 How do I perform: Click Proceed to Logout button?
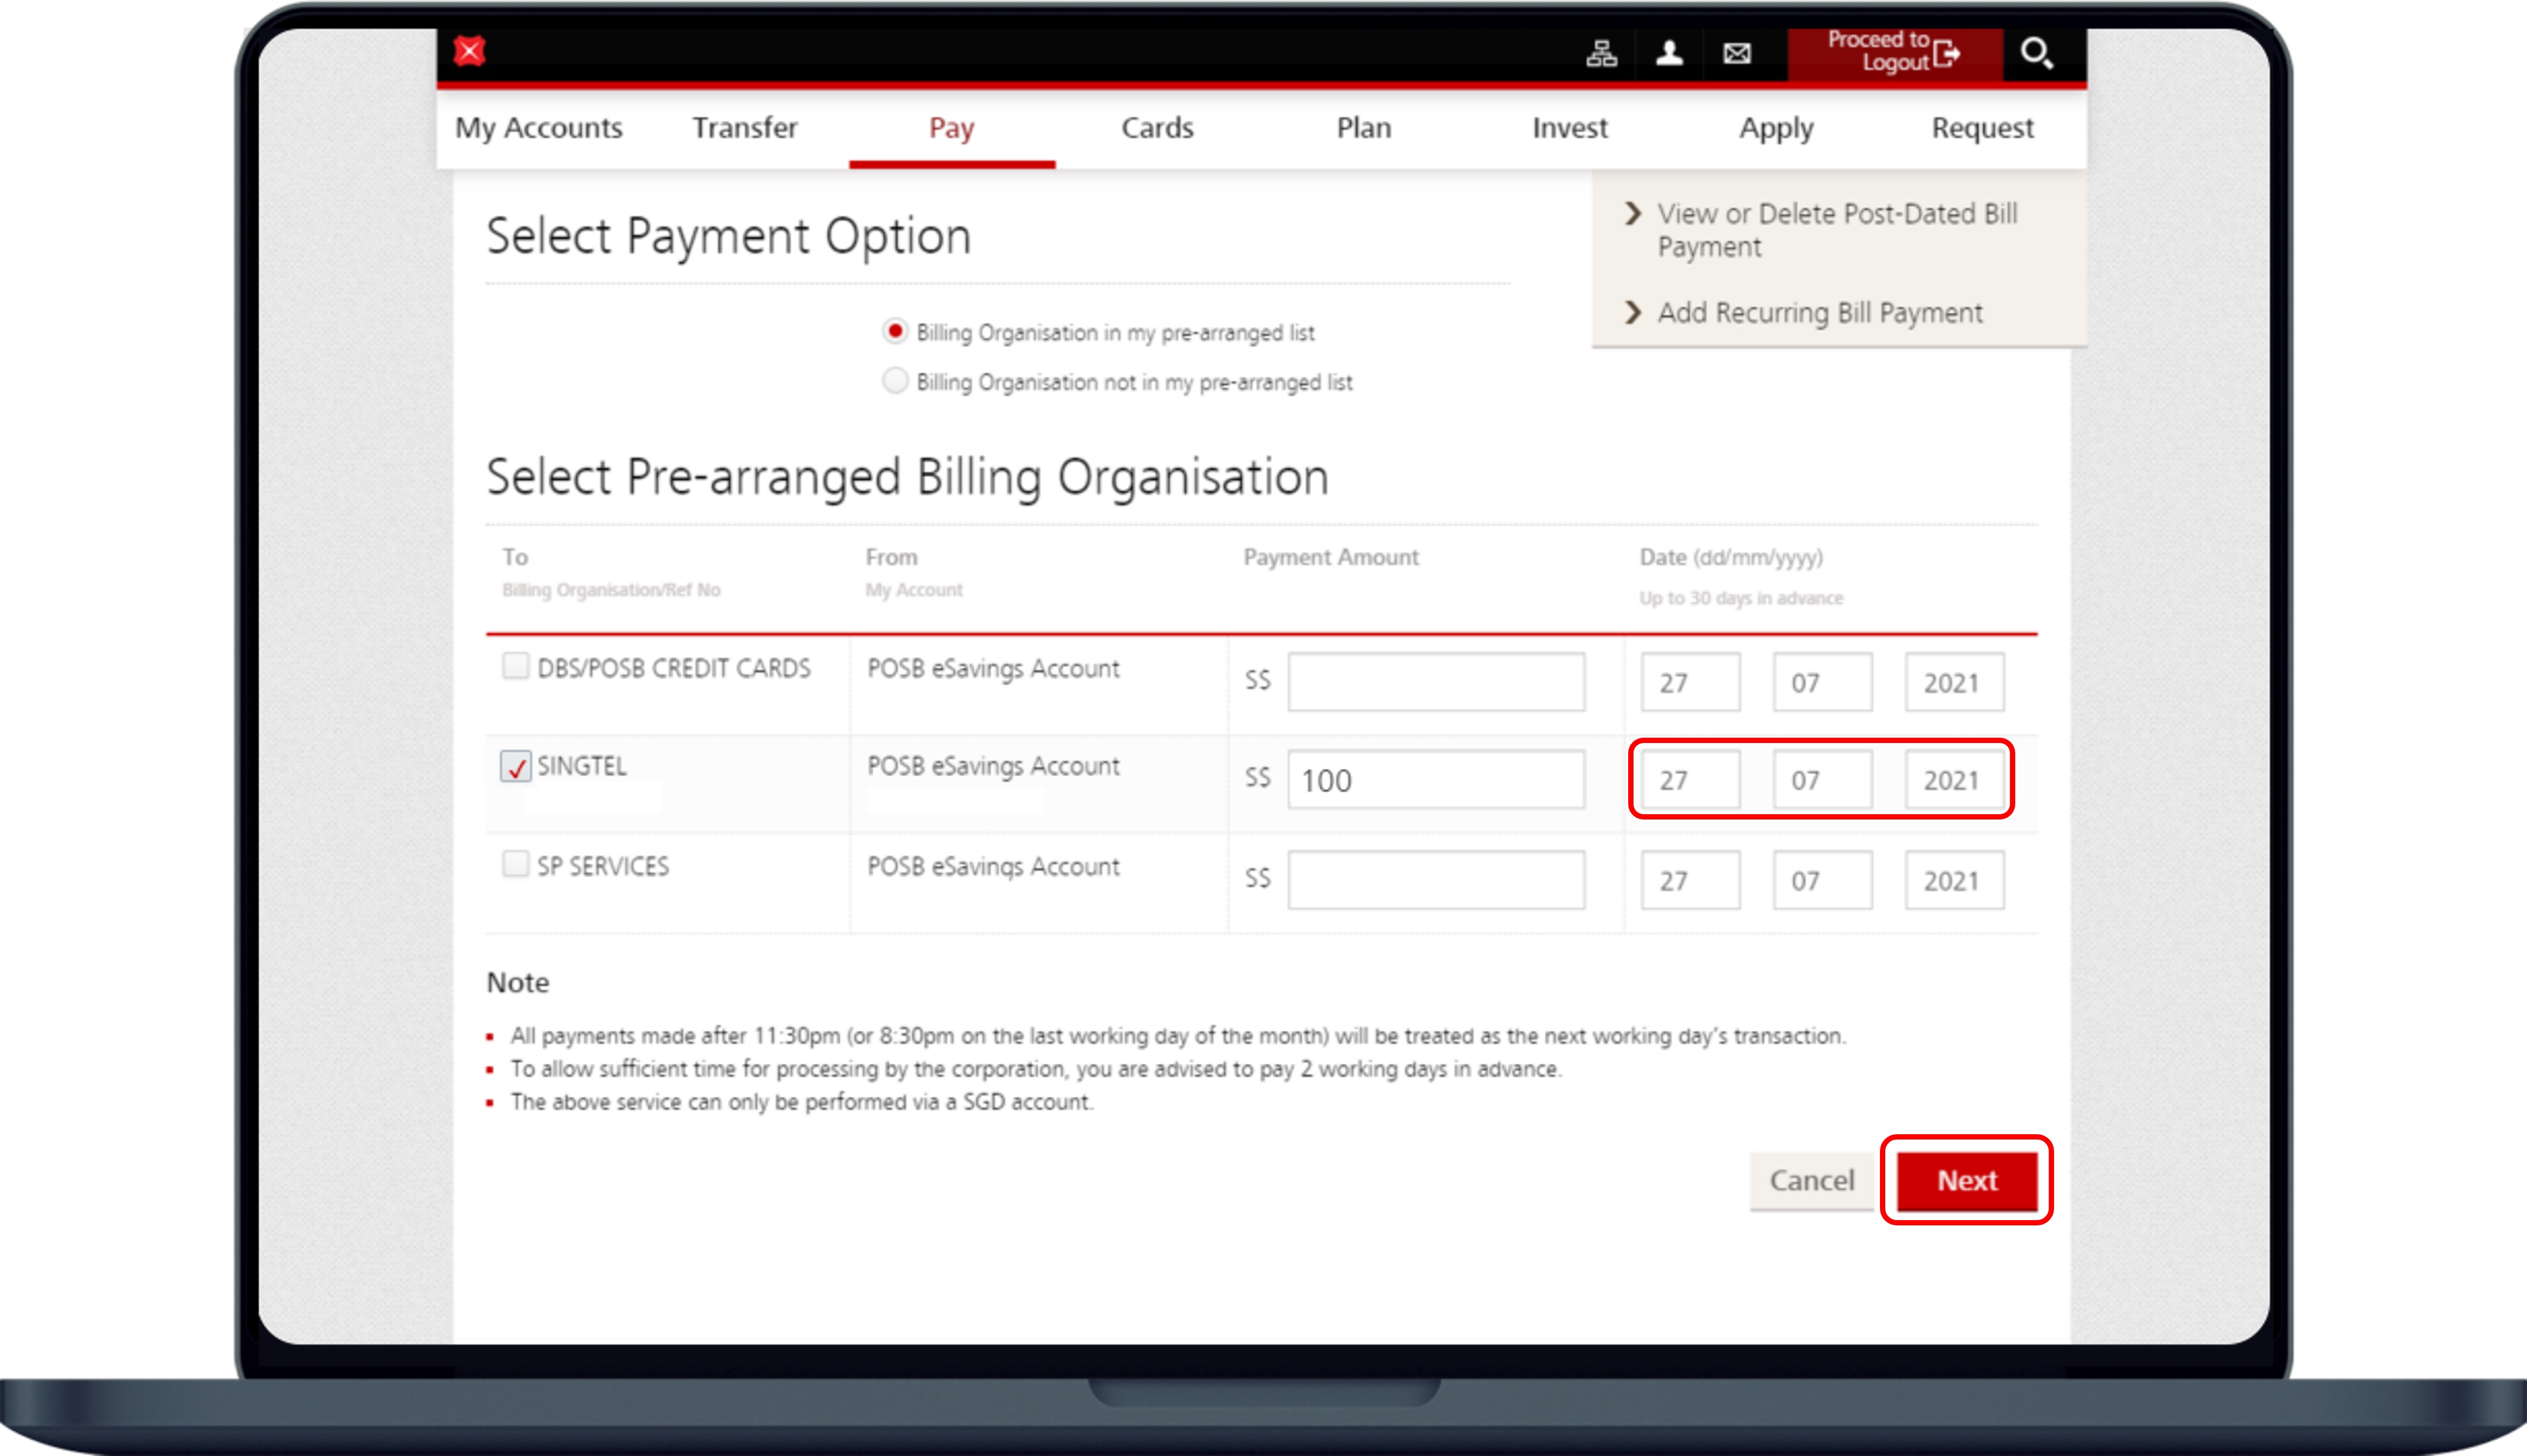point(1893,52)
